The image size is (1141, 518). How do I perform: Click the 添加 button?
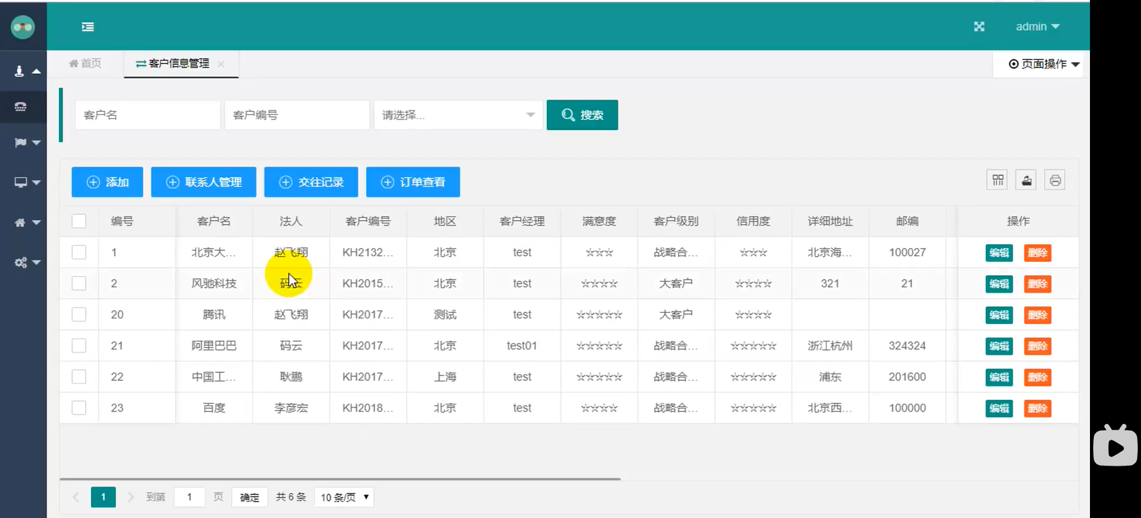pyautogui.click(x=107, y=182)
